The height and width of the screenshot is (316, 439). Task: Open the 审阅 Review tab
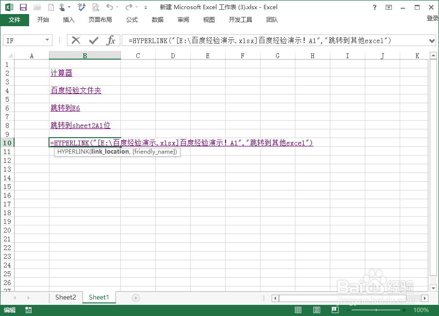183,19
